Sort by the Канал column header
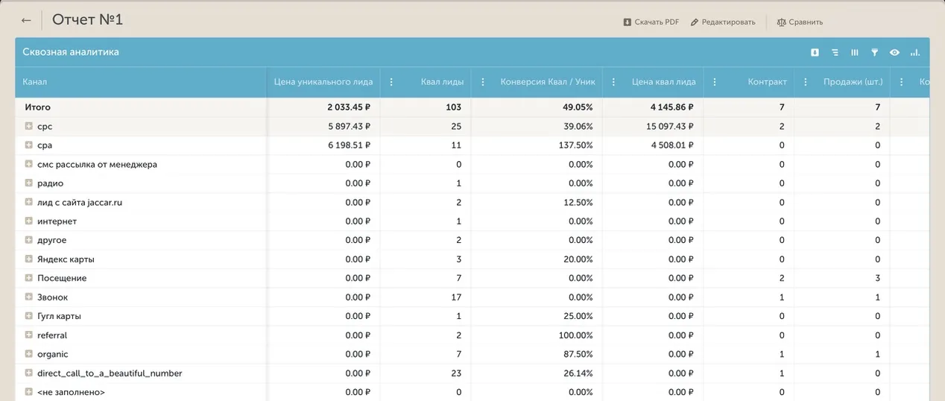Image resolution: width=945 pixels, height=401 pixels. click(x=35, y=82)
